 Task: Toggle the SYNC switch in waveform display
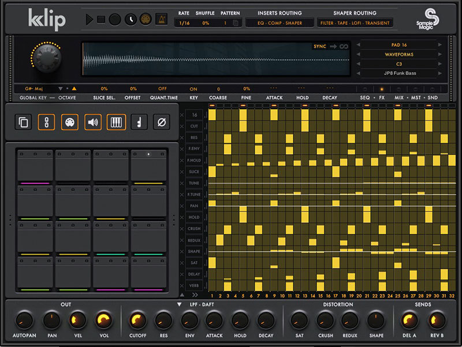coord(320,46)
